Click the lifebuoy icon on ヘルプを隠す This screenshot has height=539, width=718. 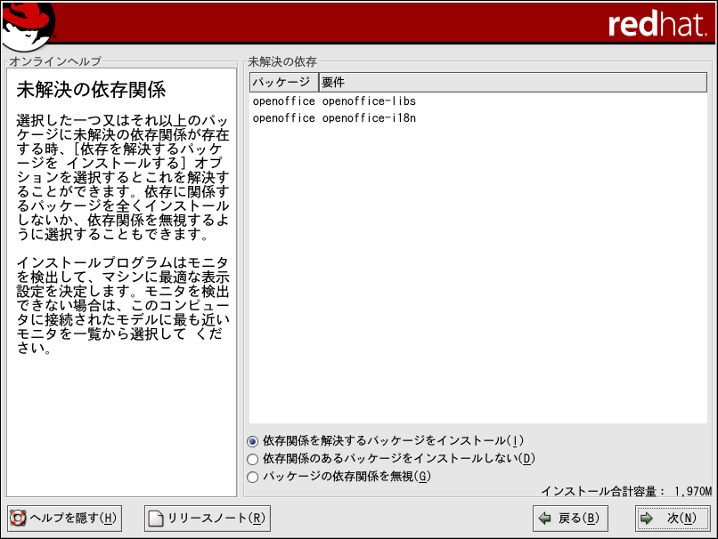pyautogui.click(x=18, y=518)
